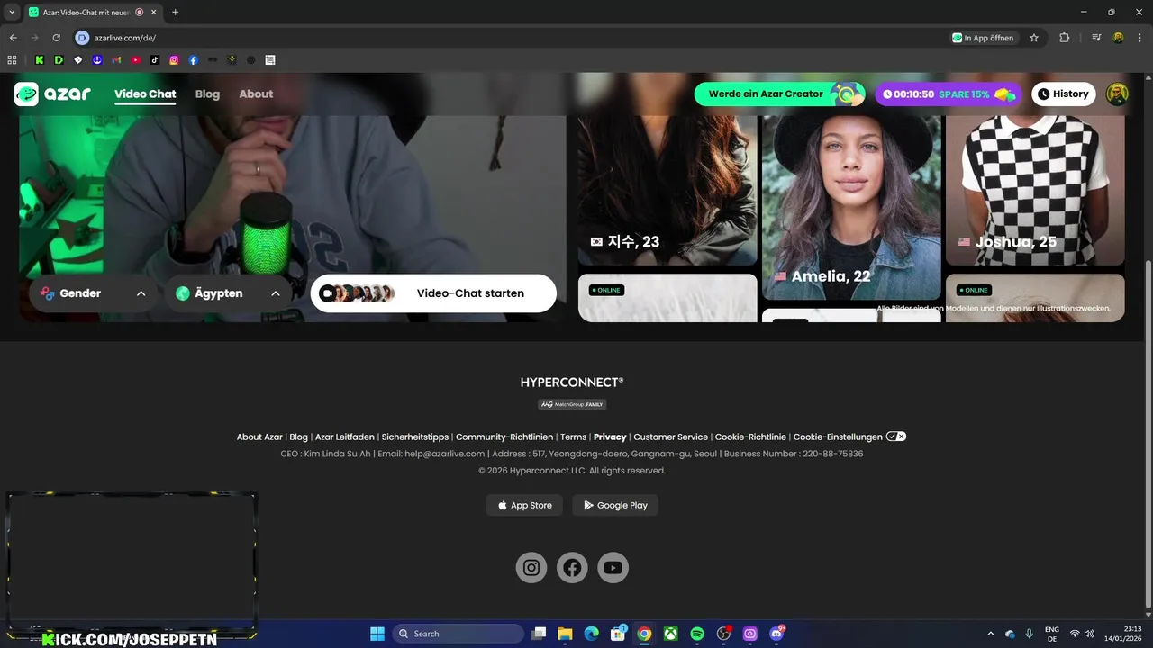Open Sicherheitstipps footer link

pyautogui.click(x=414, y=436)
